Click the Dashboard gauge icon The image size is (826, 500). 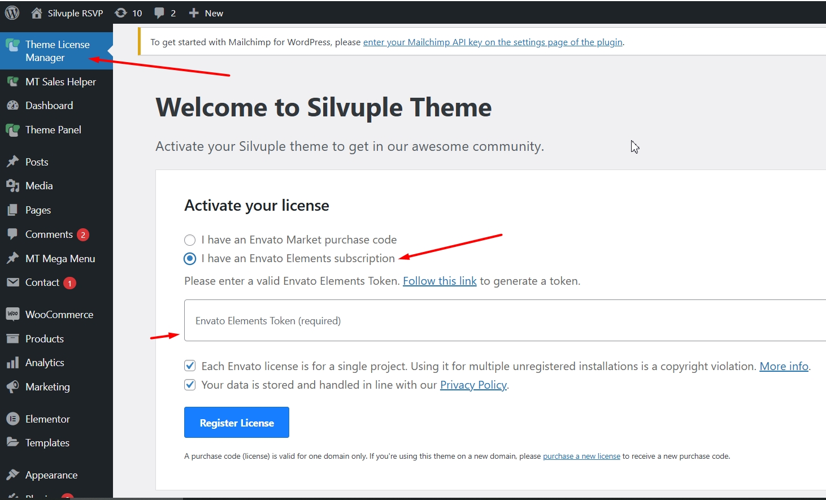pyautogui.click(x=12, y=106)
